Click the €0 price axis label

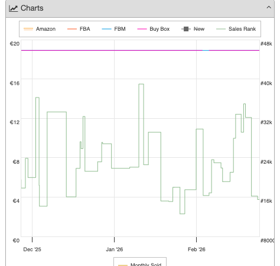[16, 241]
